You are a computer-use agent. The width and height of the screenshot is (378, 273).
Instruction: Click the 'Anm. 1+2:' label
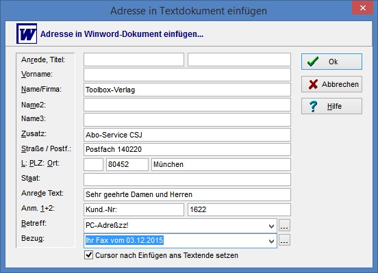click(38, 208)
